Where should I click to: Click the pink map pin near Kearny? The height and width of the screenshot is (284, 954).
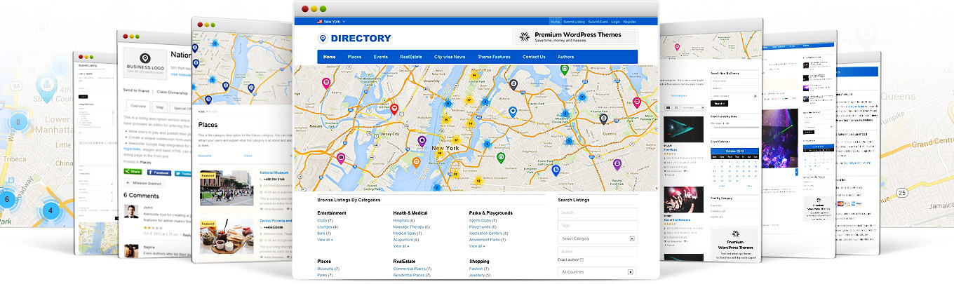[x=326, y=83]
